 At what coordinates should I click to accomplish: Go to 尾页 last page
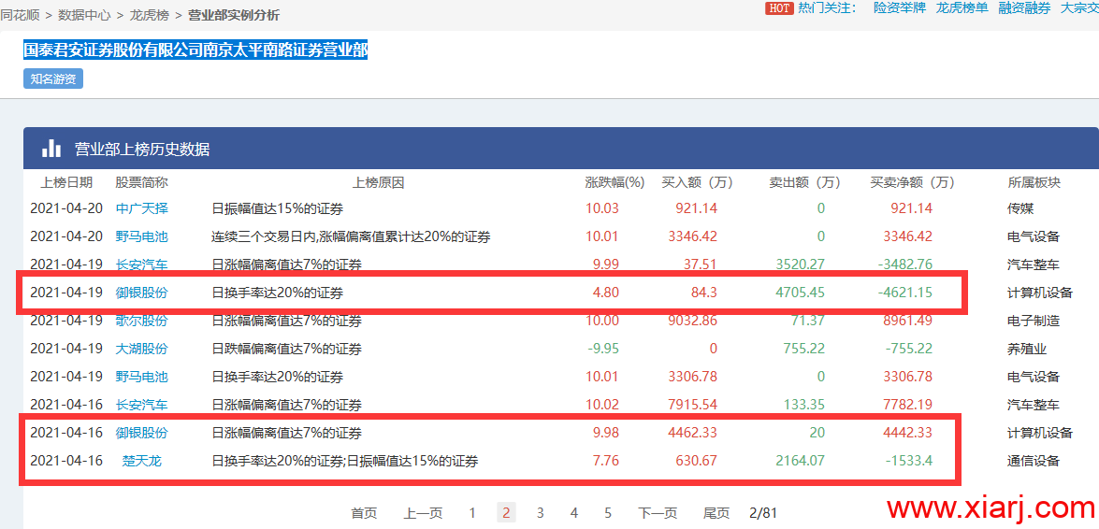[716, 513]
